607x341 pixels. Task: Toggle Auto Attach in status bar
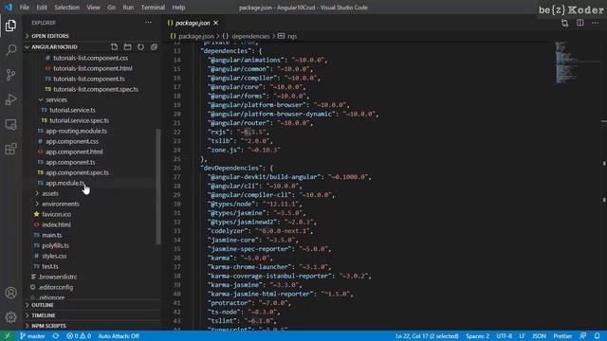pyautogui.click(x=119, y=336)
